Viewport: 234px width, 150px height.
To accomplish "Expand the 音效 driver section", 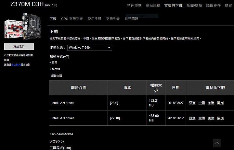I will (53, 63).
